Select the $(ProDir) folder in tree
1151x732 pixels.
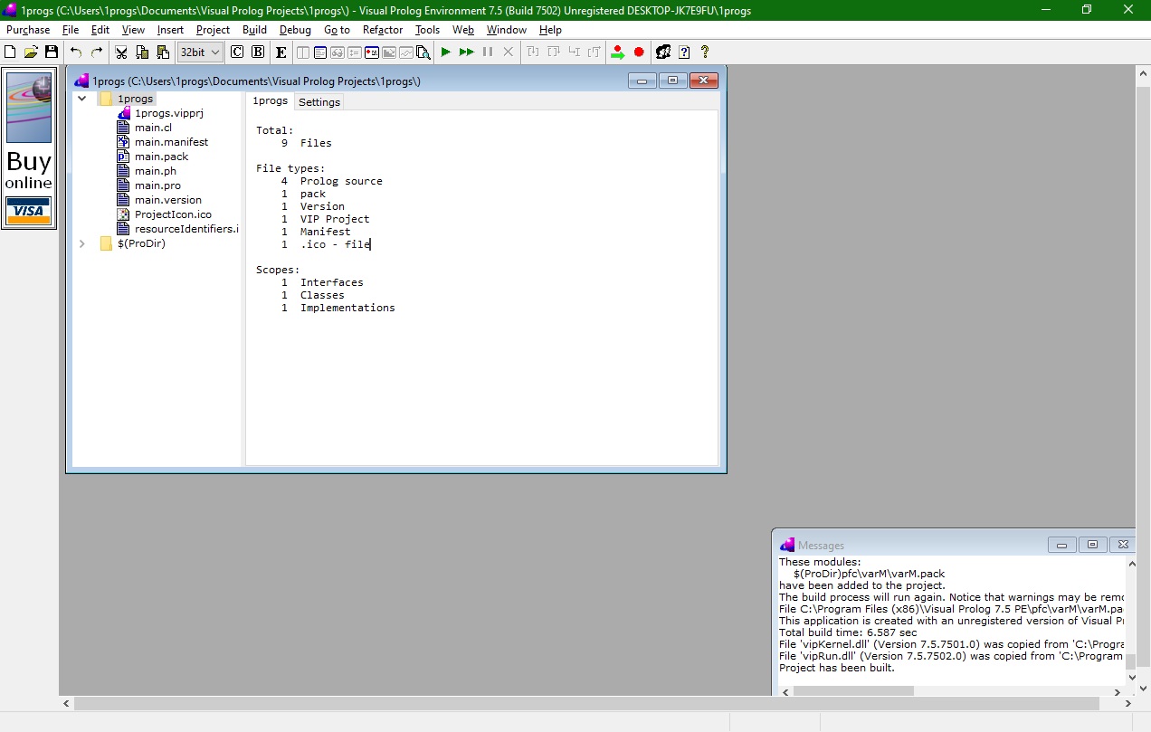141,243
